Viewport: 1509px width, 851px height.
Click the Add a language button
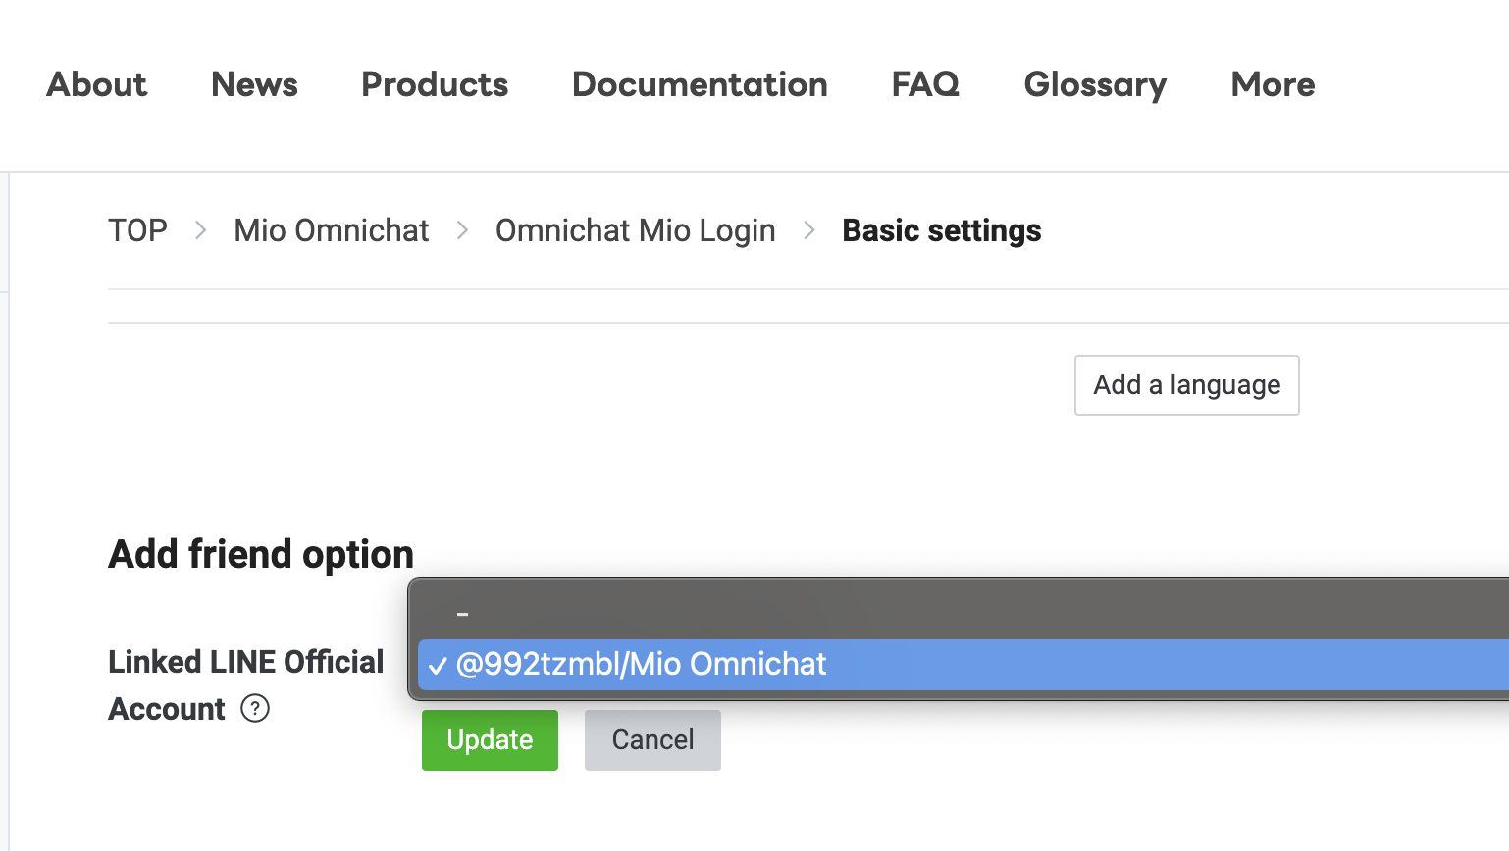[x=1186, y=385]
